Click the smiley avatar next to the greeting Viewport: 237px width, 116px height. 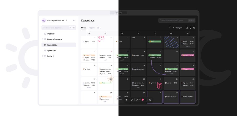(44, 21)
